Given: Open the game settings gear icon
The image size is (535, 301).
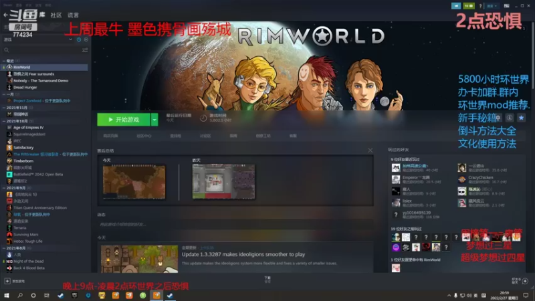Looking at the screenshot, I should click(498, 118).
